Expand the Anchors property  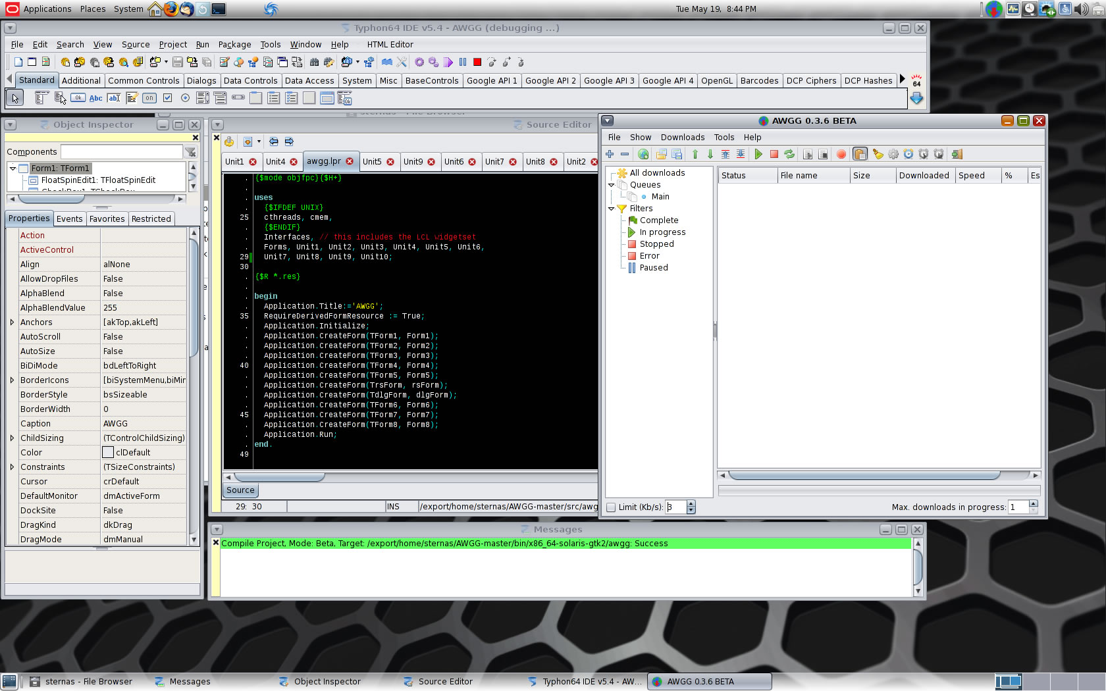pyautogui.click(x=12, y=322)
